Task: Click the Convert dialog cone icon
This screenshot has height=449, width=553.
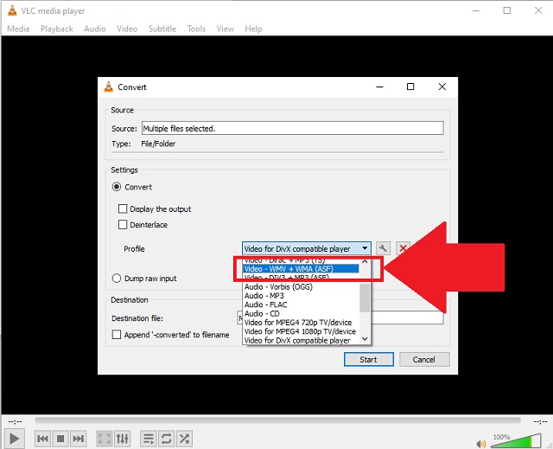Action: coord(109,87)
